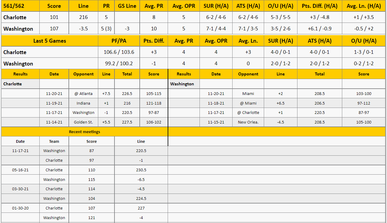Image resolution: width=387 pixels, height=223 pixels.
Task: Click Washington Avg. PR value 10
Action: coord(154,29)
